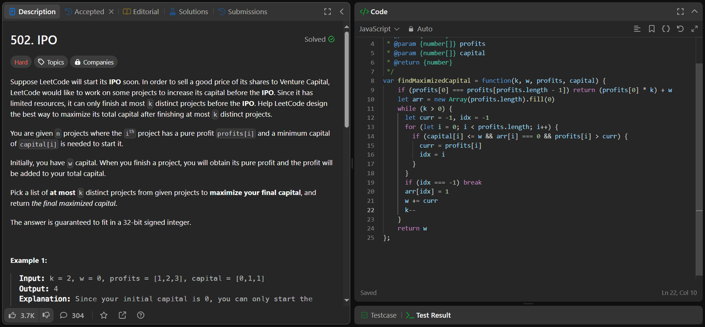Click the 502. IPO problem title
This screenshot has width=705, height=327.
33,41
